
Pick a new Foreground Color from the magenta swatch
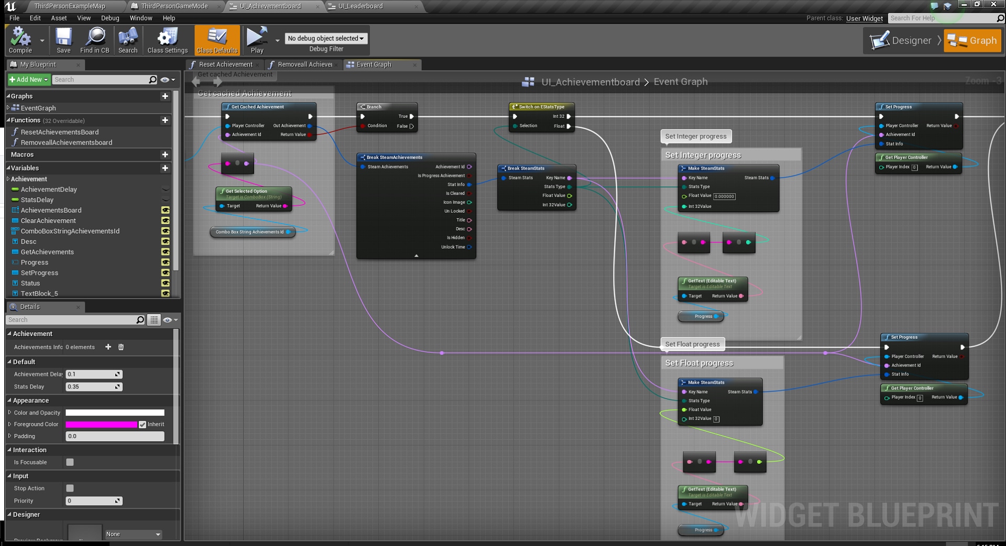coord(101,424)
